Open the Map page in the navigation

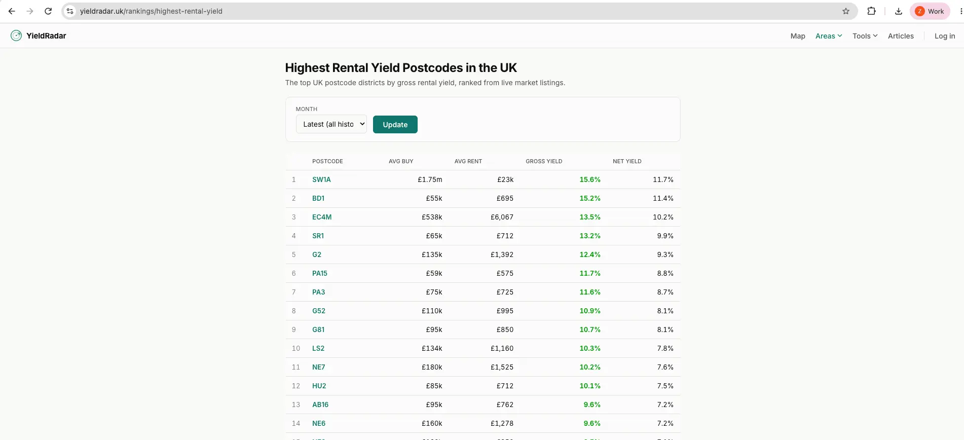click(x=798, y=36)
